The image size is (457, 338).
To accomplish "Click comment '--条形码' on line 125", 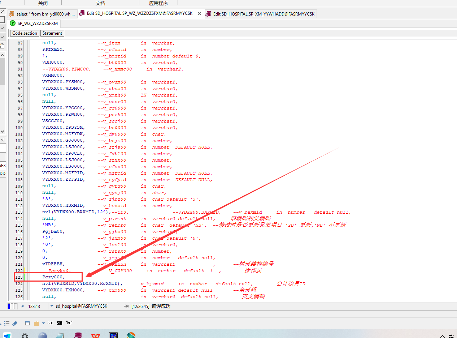I will [x=245, y=290].
